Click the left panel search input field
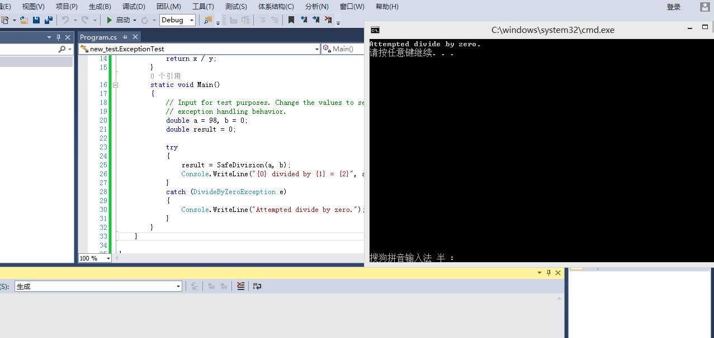 29,49
